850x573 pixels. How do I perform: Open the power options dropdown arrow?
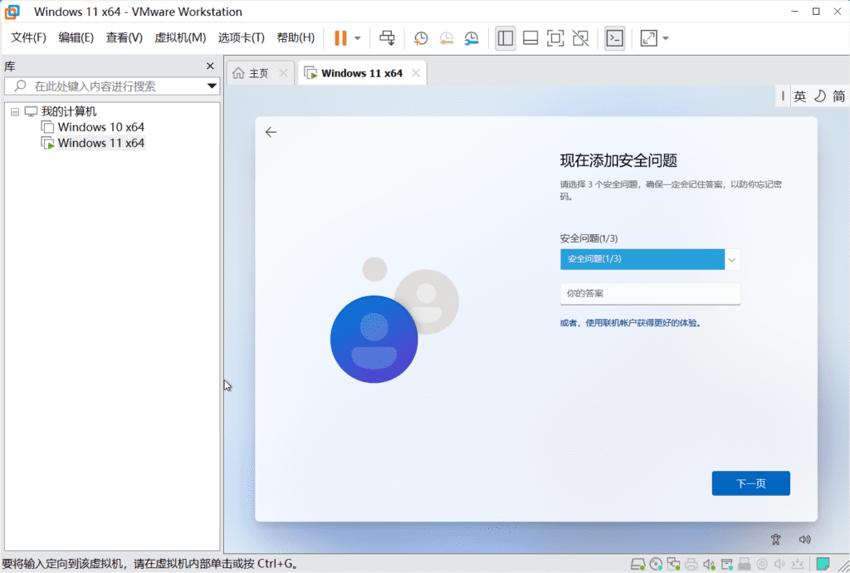tap(358, 38)
